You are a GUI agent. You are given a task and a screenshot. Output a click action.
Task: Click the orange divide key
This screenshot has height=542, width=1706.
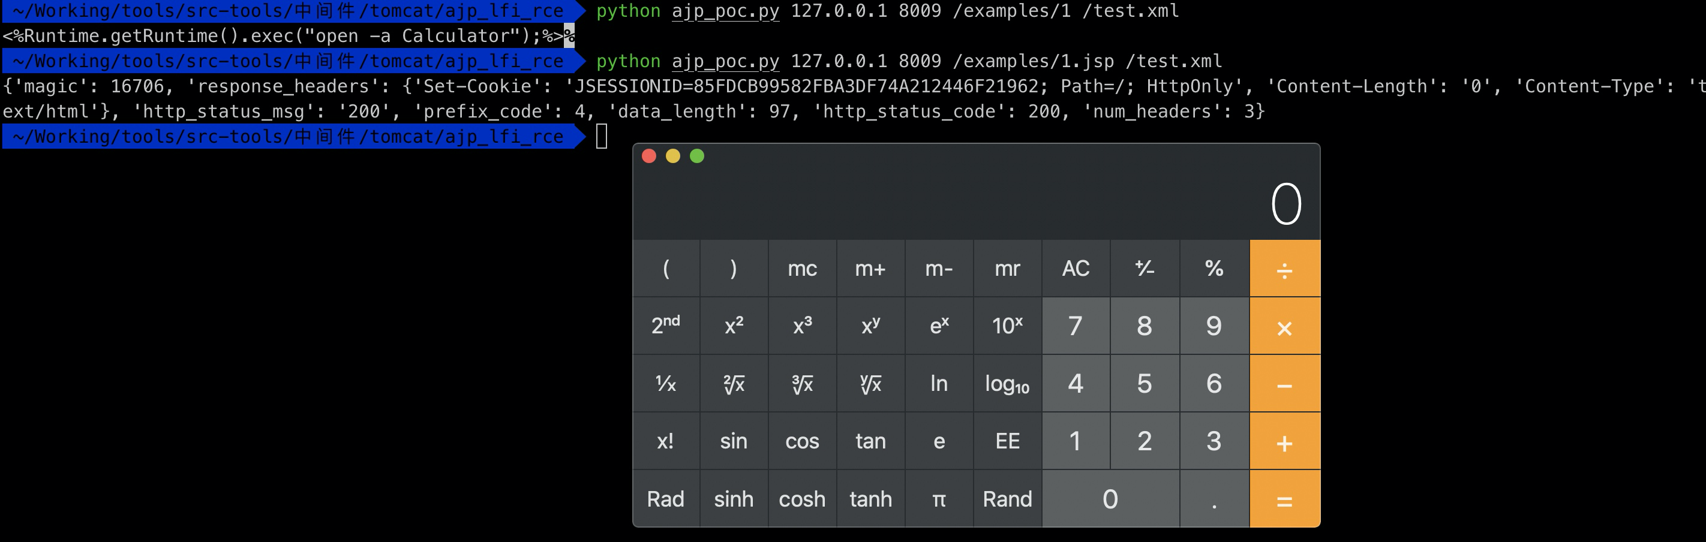[x=1285, y=268]
